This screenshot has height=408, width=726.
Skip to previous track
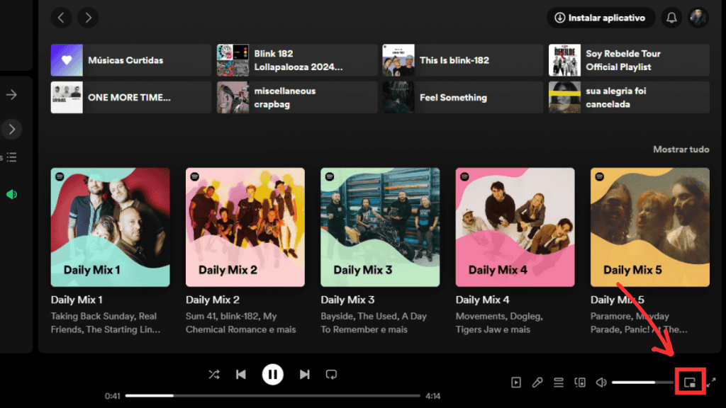[x=241, y=374]
